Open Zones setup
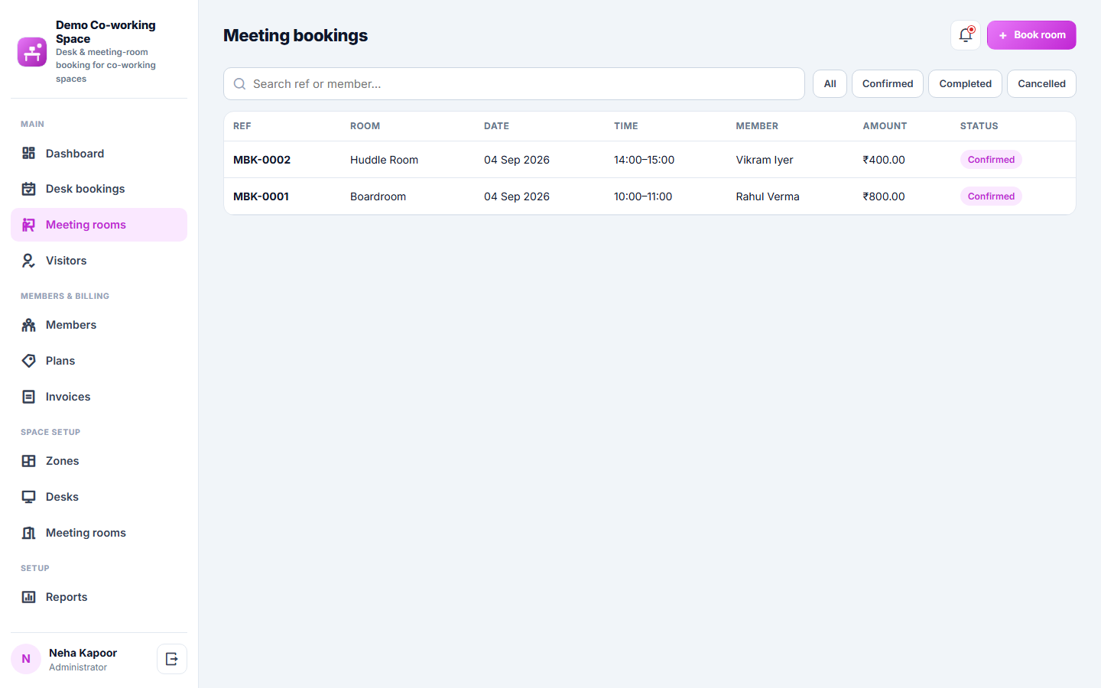Screen dimensions: 1101x688 tap(99, 461)
